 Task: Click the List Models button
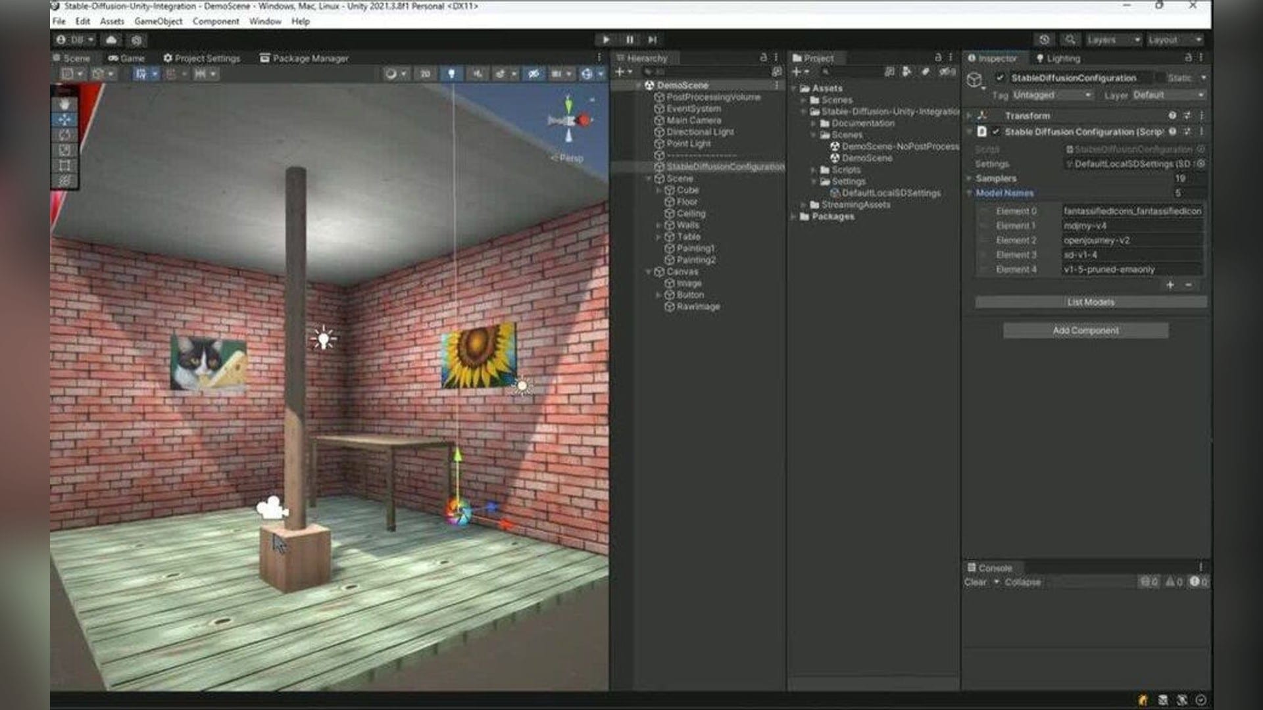click(1091, 302)
